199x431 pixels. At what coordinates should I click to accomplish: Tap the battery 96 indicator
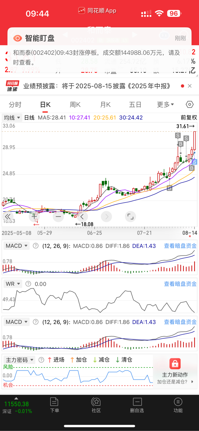click(174, 13)
